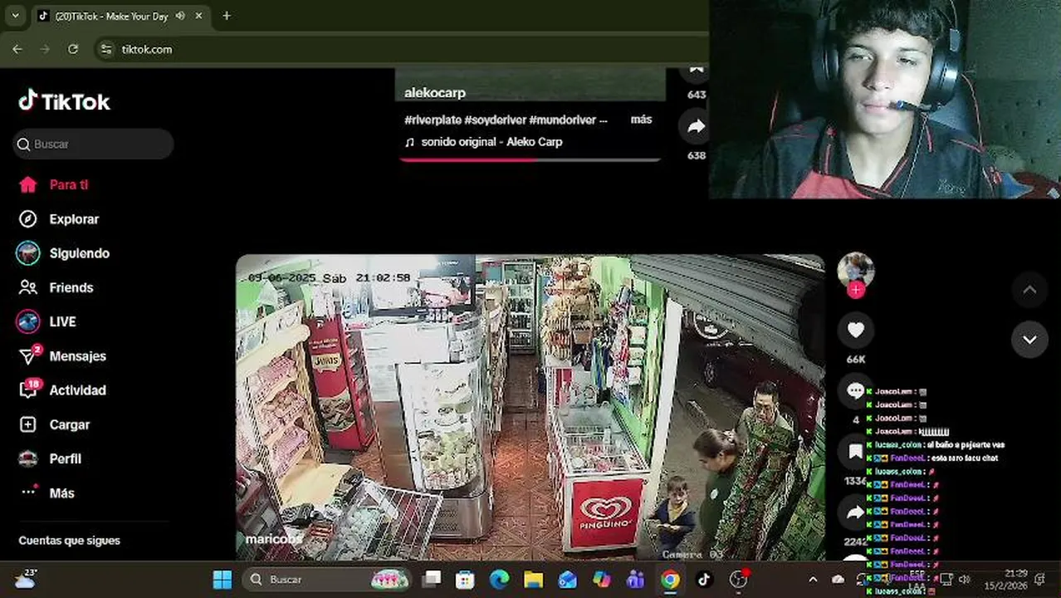The width and height of the screenshot is (1061, 598).
Task: Open the Cargar upload page
Action: click(54, 424)
